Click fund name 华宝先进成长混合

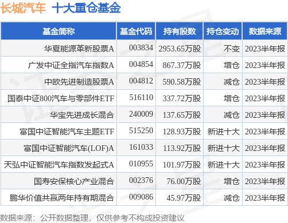pyautogui.click(x=82, y=115)
